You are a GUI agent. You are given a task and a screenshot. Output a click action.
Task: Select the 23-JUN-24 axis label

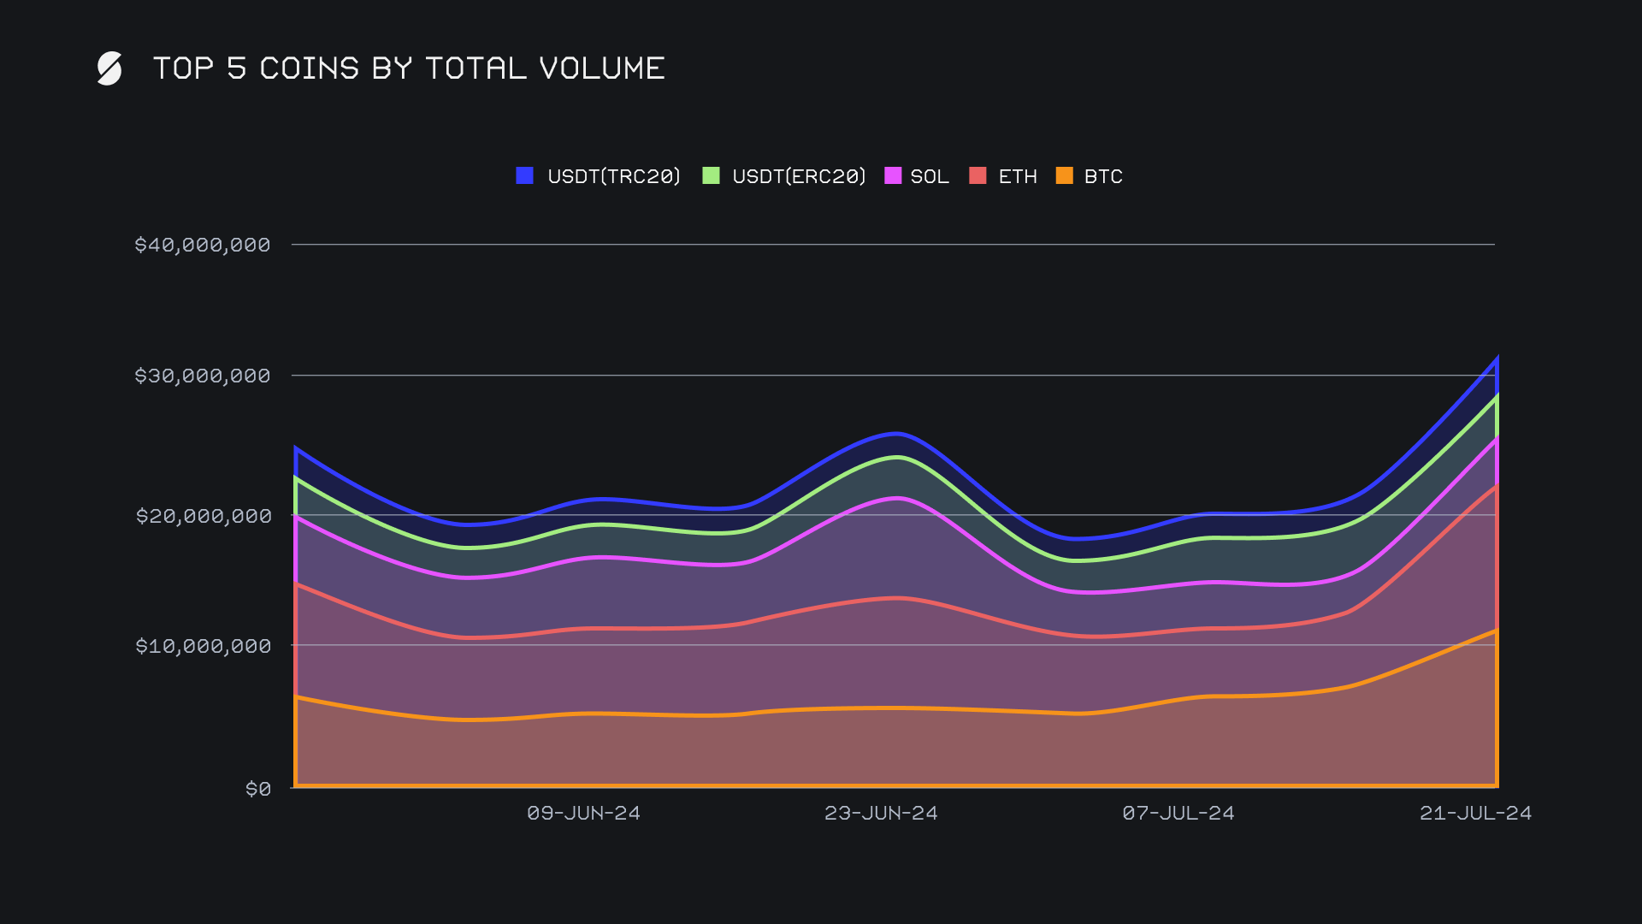click(x=881, y=813)
